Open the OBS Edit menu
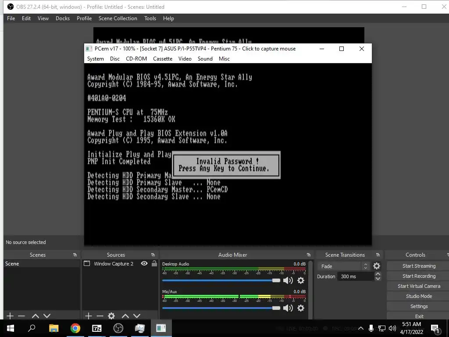This screenshot has width=449, height=337. [x=26, y=18]
